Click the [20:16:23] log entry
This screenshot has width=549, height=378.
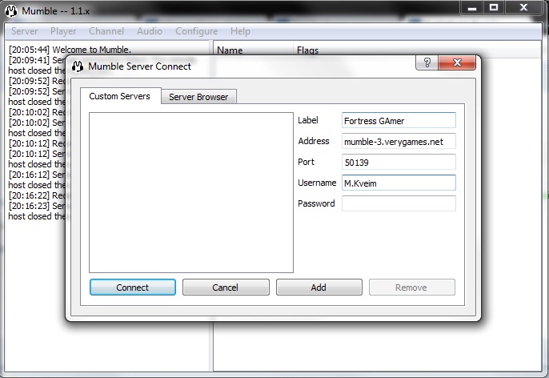[37, 206]
